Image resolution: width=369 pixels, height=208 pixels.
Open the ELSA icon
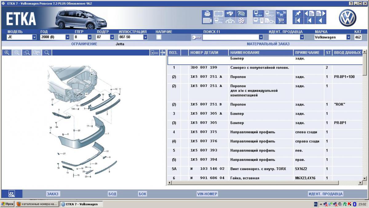(x=258, y=14)
